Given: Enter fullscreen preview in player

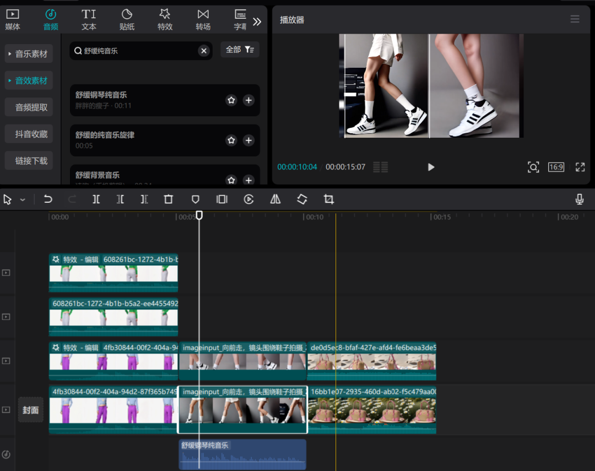Looking at the screenshot, I should point(580,167).
